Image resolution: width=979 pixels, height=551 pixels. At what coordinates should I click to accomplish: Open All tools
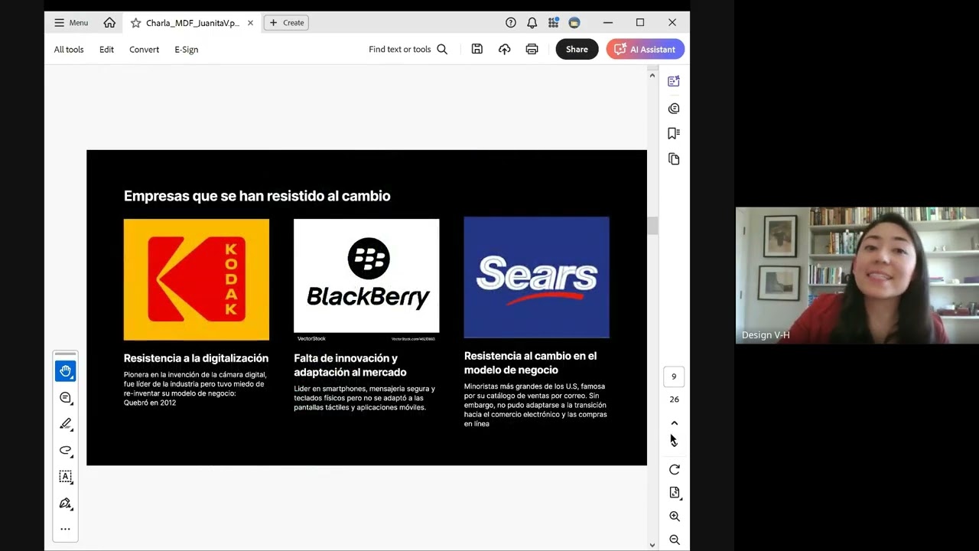(69, 49)
